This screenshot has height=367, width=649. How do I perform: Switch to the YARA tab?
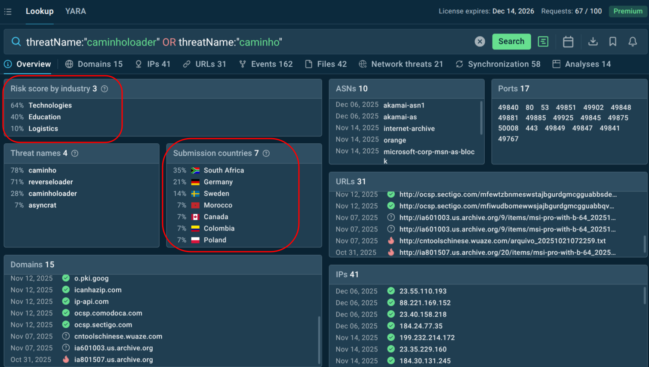[x=76, y=12]
